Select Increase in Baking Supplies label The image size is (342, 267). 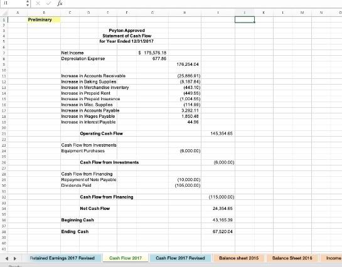pos(88,81)
